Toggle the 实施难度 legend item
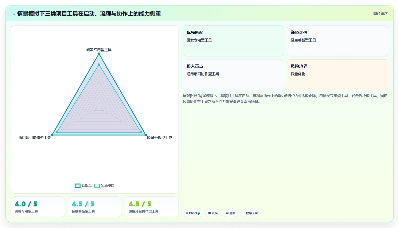 (x=104, y=185)
